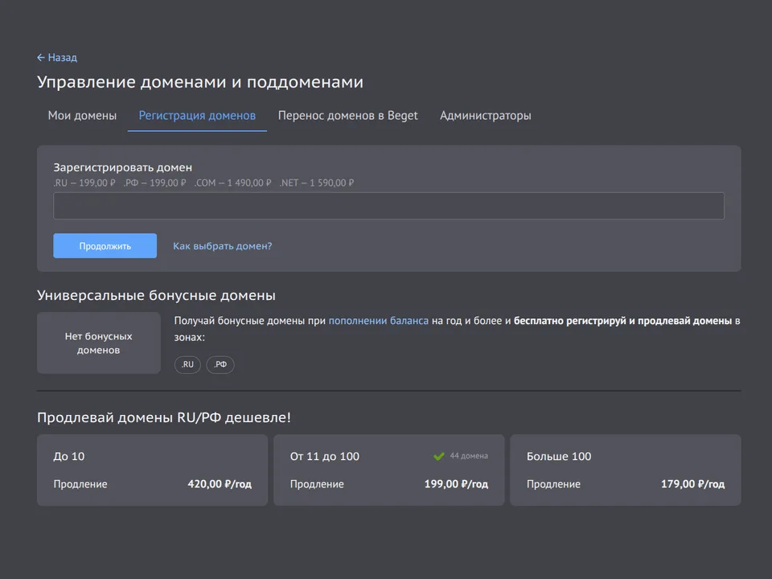Viewport: 772px width, 579px height.
Task: Go back via the Назад link text
Action: click(x=63, y=58)
